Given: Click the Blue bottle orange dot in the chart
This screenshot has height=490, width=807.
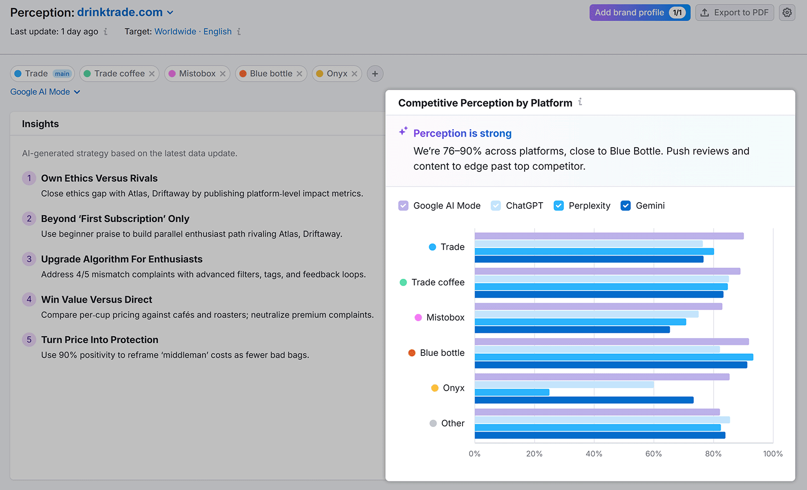Looking at the screenshot, I should coord(412,353).
